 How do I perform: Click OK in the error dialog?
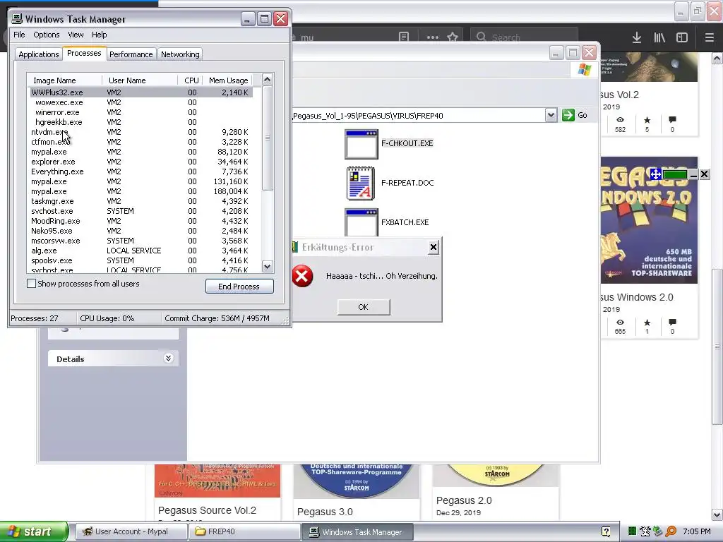(364, 307)
